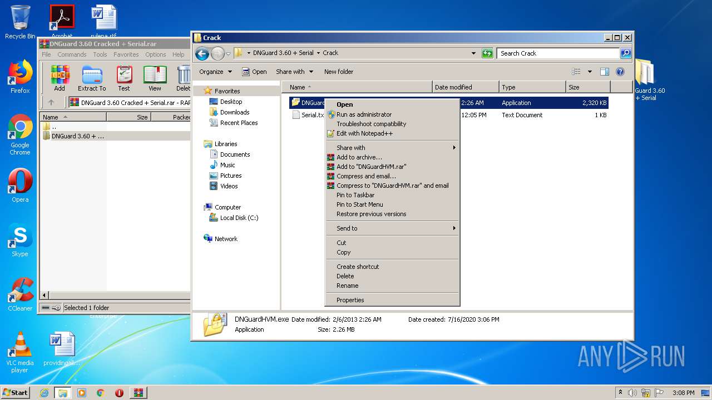Click the refresh button beside address bar

(x=487, y=53)
